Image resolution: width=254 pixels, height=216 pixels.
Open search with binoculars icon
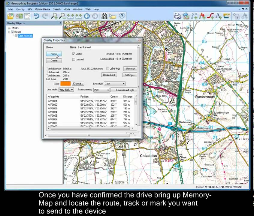click(x=104, y=16)
